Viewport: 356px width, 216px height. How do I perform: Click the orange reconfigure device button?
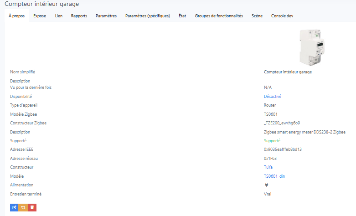[x=23, y=207]
